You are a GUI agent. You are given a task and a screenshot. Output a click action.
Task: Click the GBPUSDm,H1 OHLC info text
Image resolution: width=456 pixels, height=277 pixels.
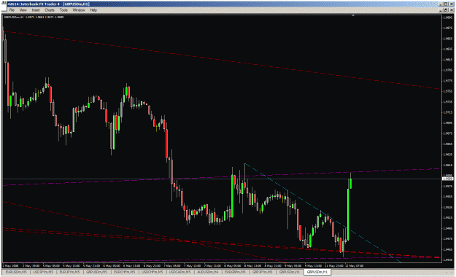(x=34, y=17)
